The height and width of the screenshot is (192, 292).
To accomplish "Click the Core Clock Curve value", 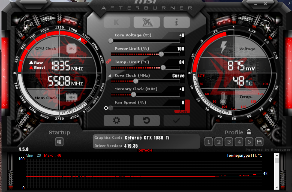I will pos(178,76).
